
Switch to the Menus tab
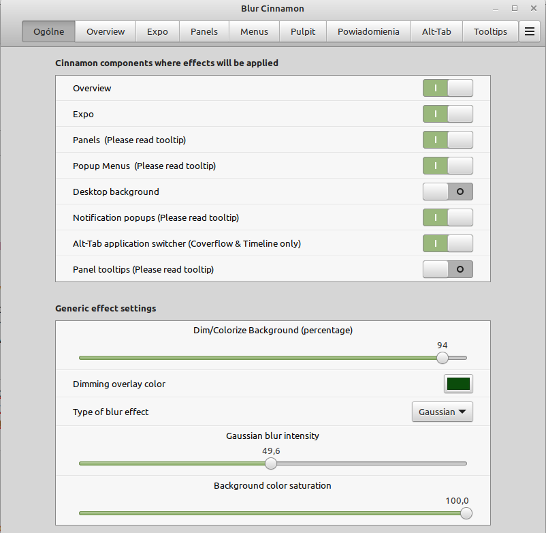pyautogui.click(x=254, y=32)
